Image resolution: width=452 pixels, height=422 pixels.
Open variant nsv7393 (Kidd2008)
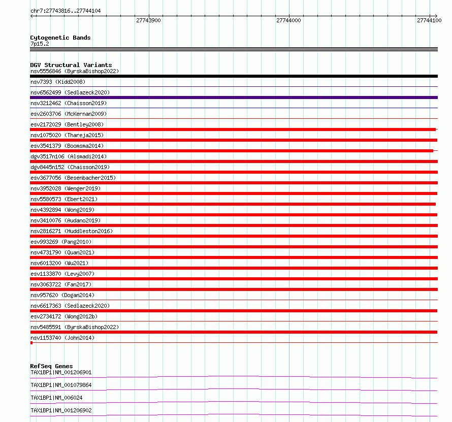click(58, 82)
